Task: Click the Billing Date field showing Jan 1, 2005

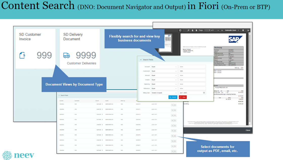Action: pyautogui.click(x=192, y=93)
